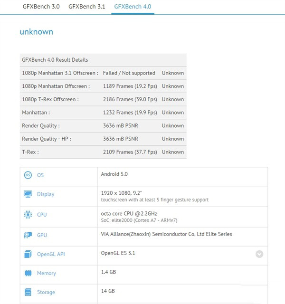This screenshot has width=285, height=304.
Task: Click the Storage card icon
Action: (x=28, y=292)
